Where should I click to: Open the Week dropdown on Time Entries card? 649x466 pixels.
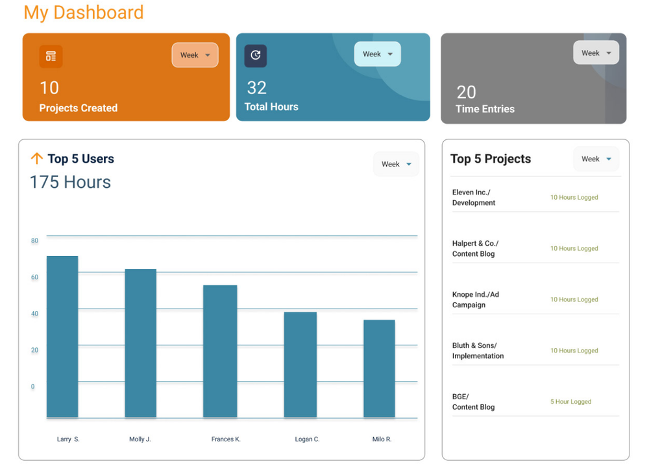pyautogui.click(x=596, y=52)
